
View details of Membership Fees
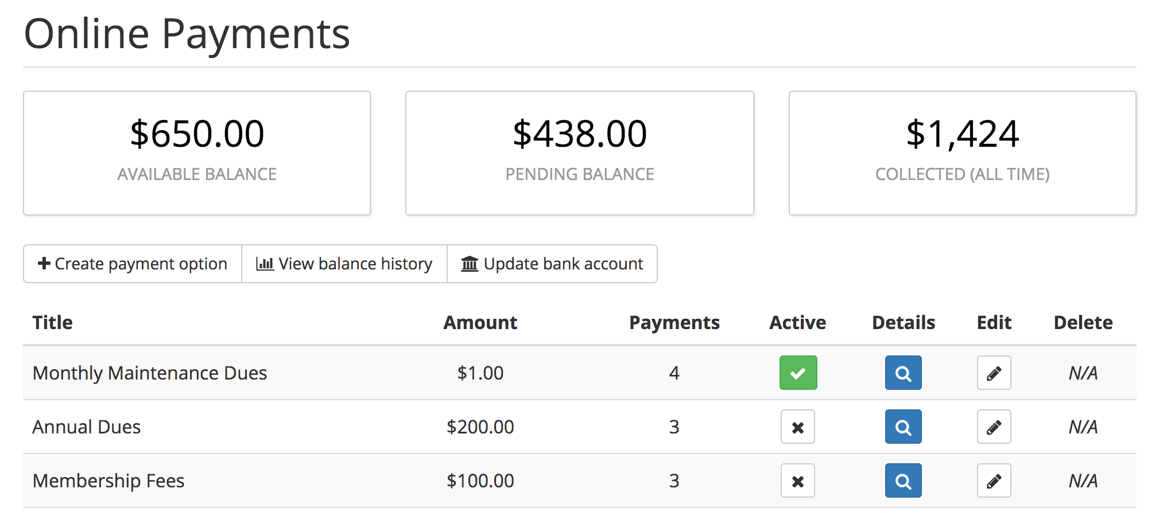click(x=903, y=480)
